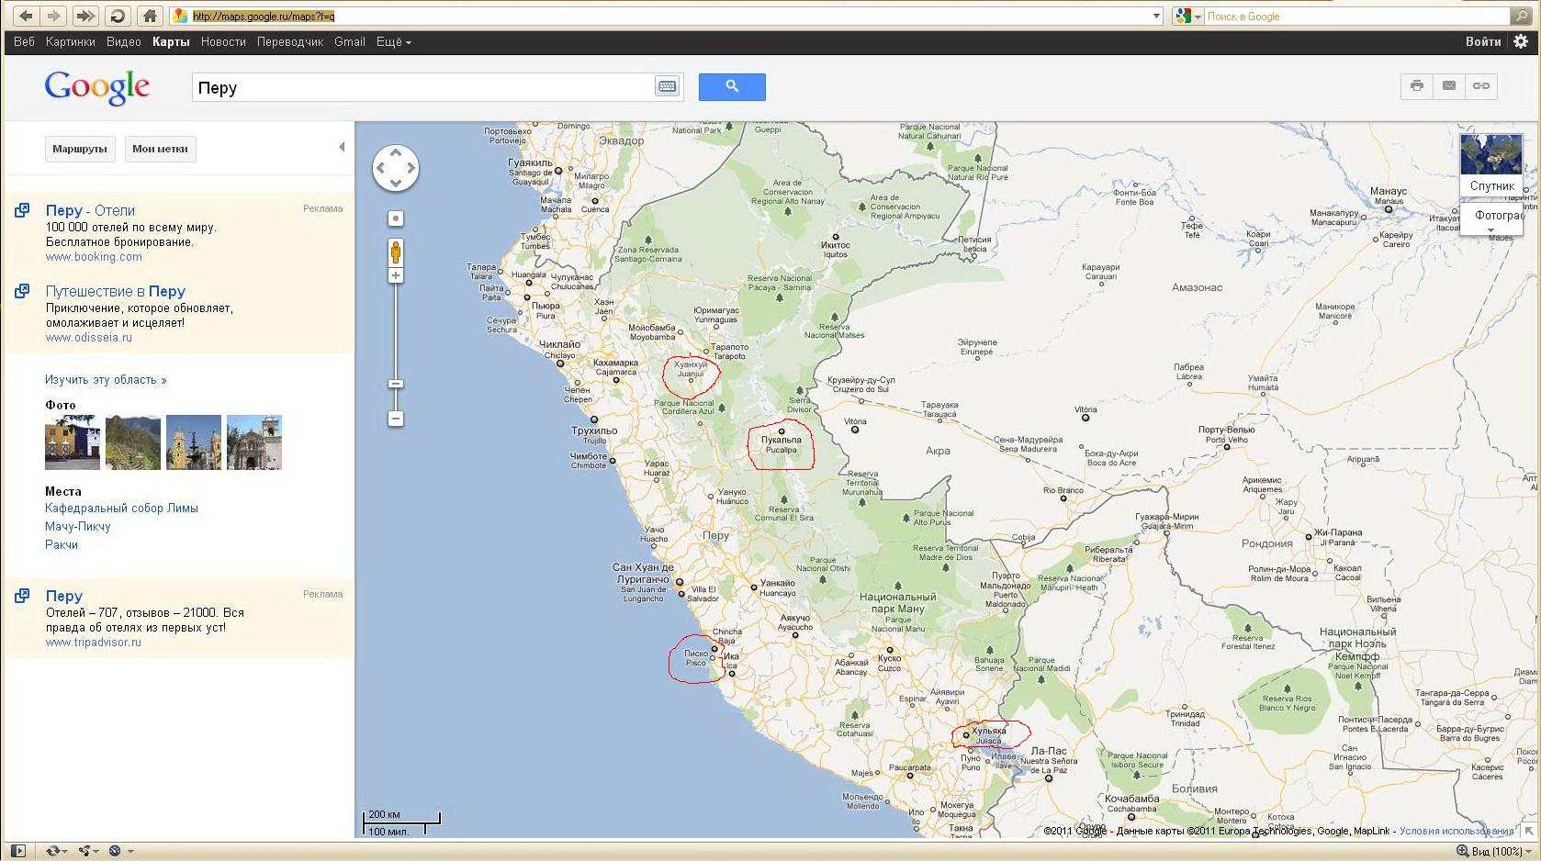Expand the Ещё menu dropdown

pyautogui.click(x=393, y=42)
